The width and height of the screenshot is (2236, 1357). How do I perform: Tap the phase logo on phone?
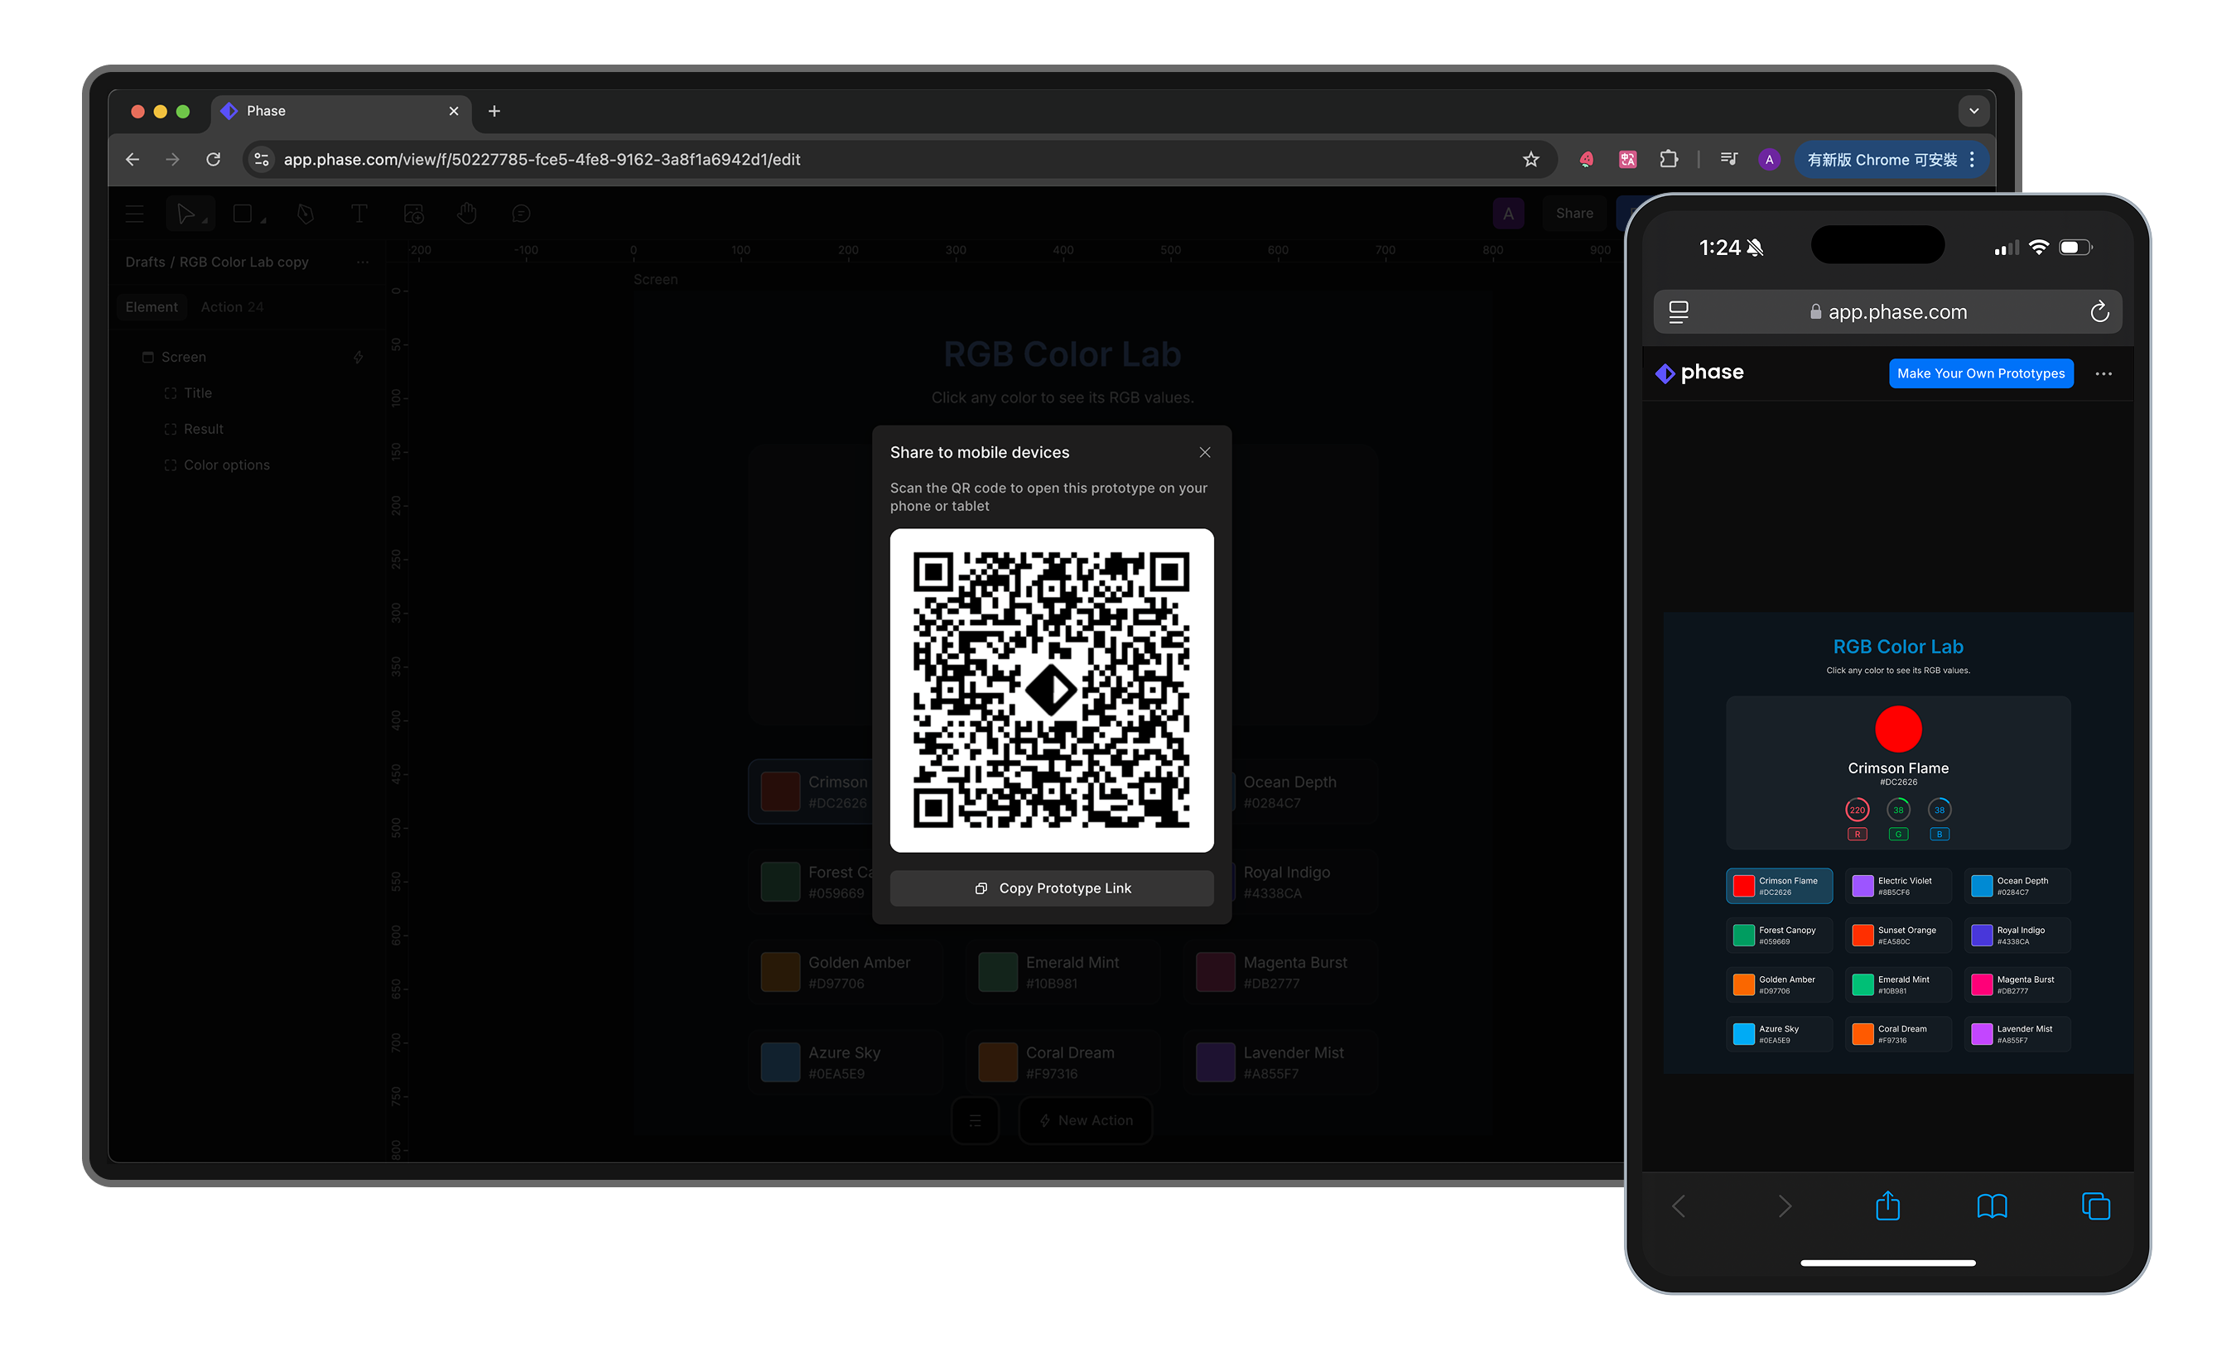(x=1699, y=373)
